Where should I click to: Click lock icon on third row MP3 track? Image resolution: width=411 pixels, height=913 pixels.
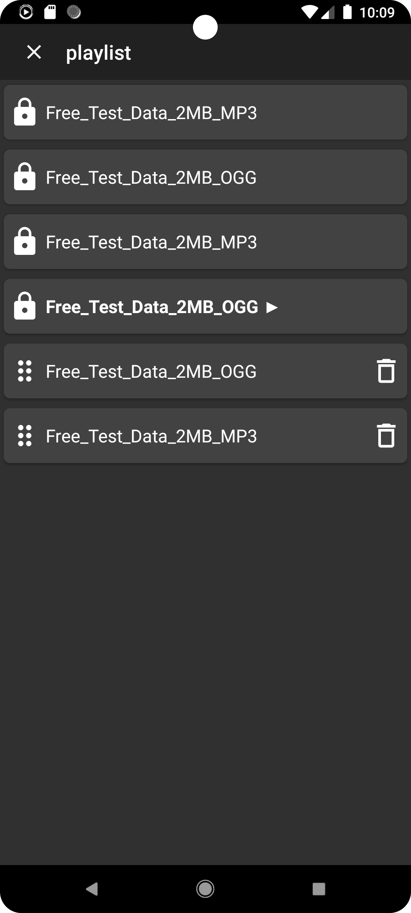[25, 242]
